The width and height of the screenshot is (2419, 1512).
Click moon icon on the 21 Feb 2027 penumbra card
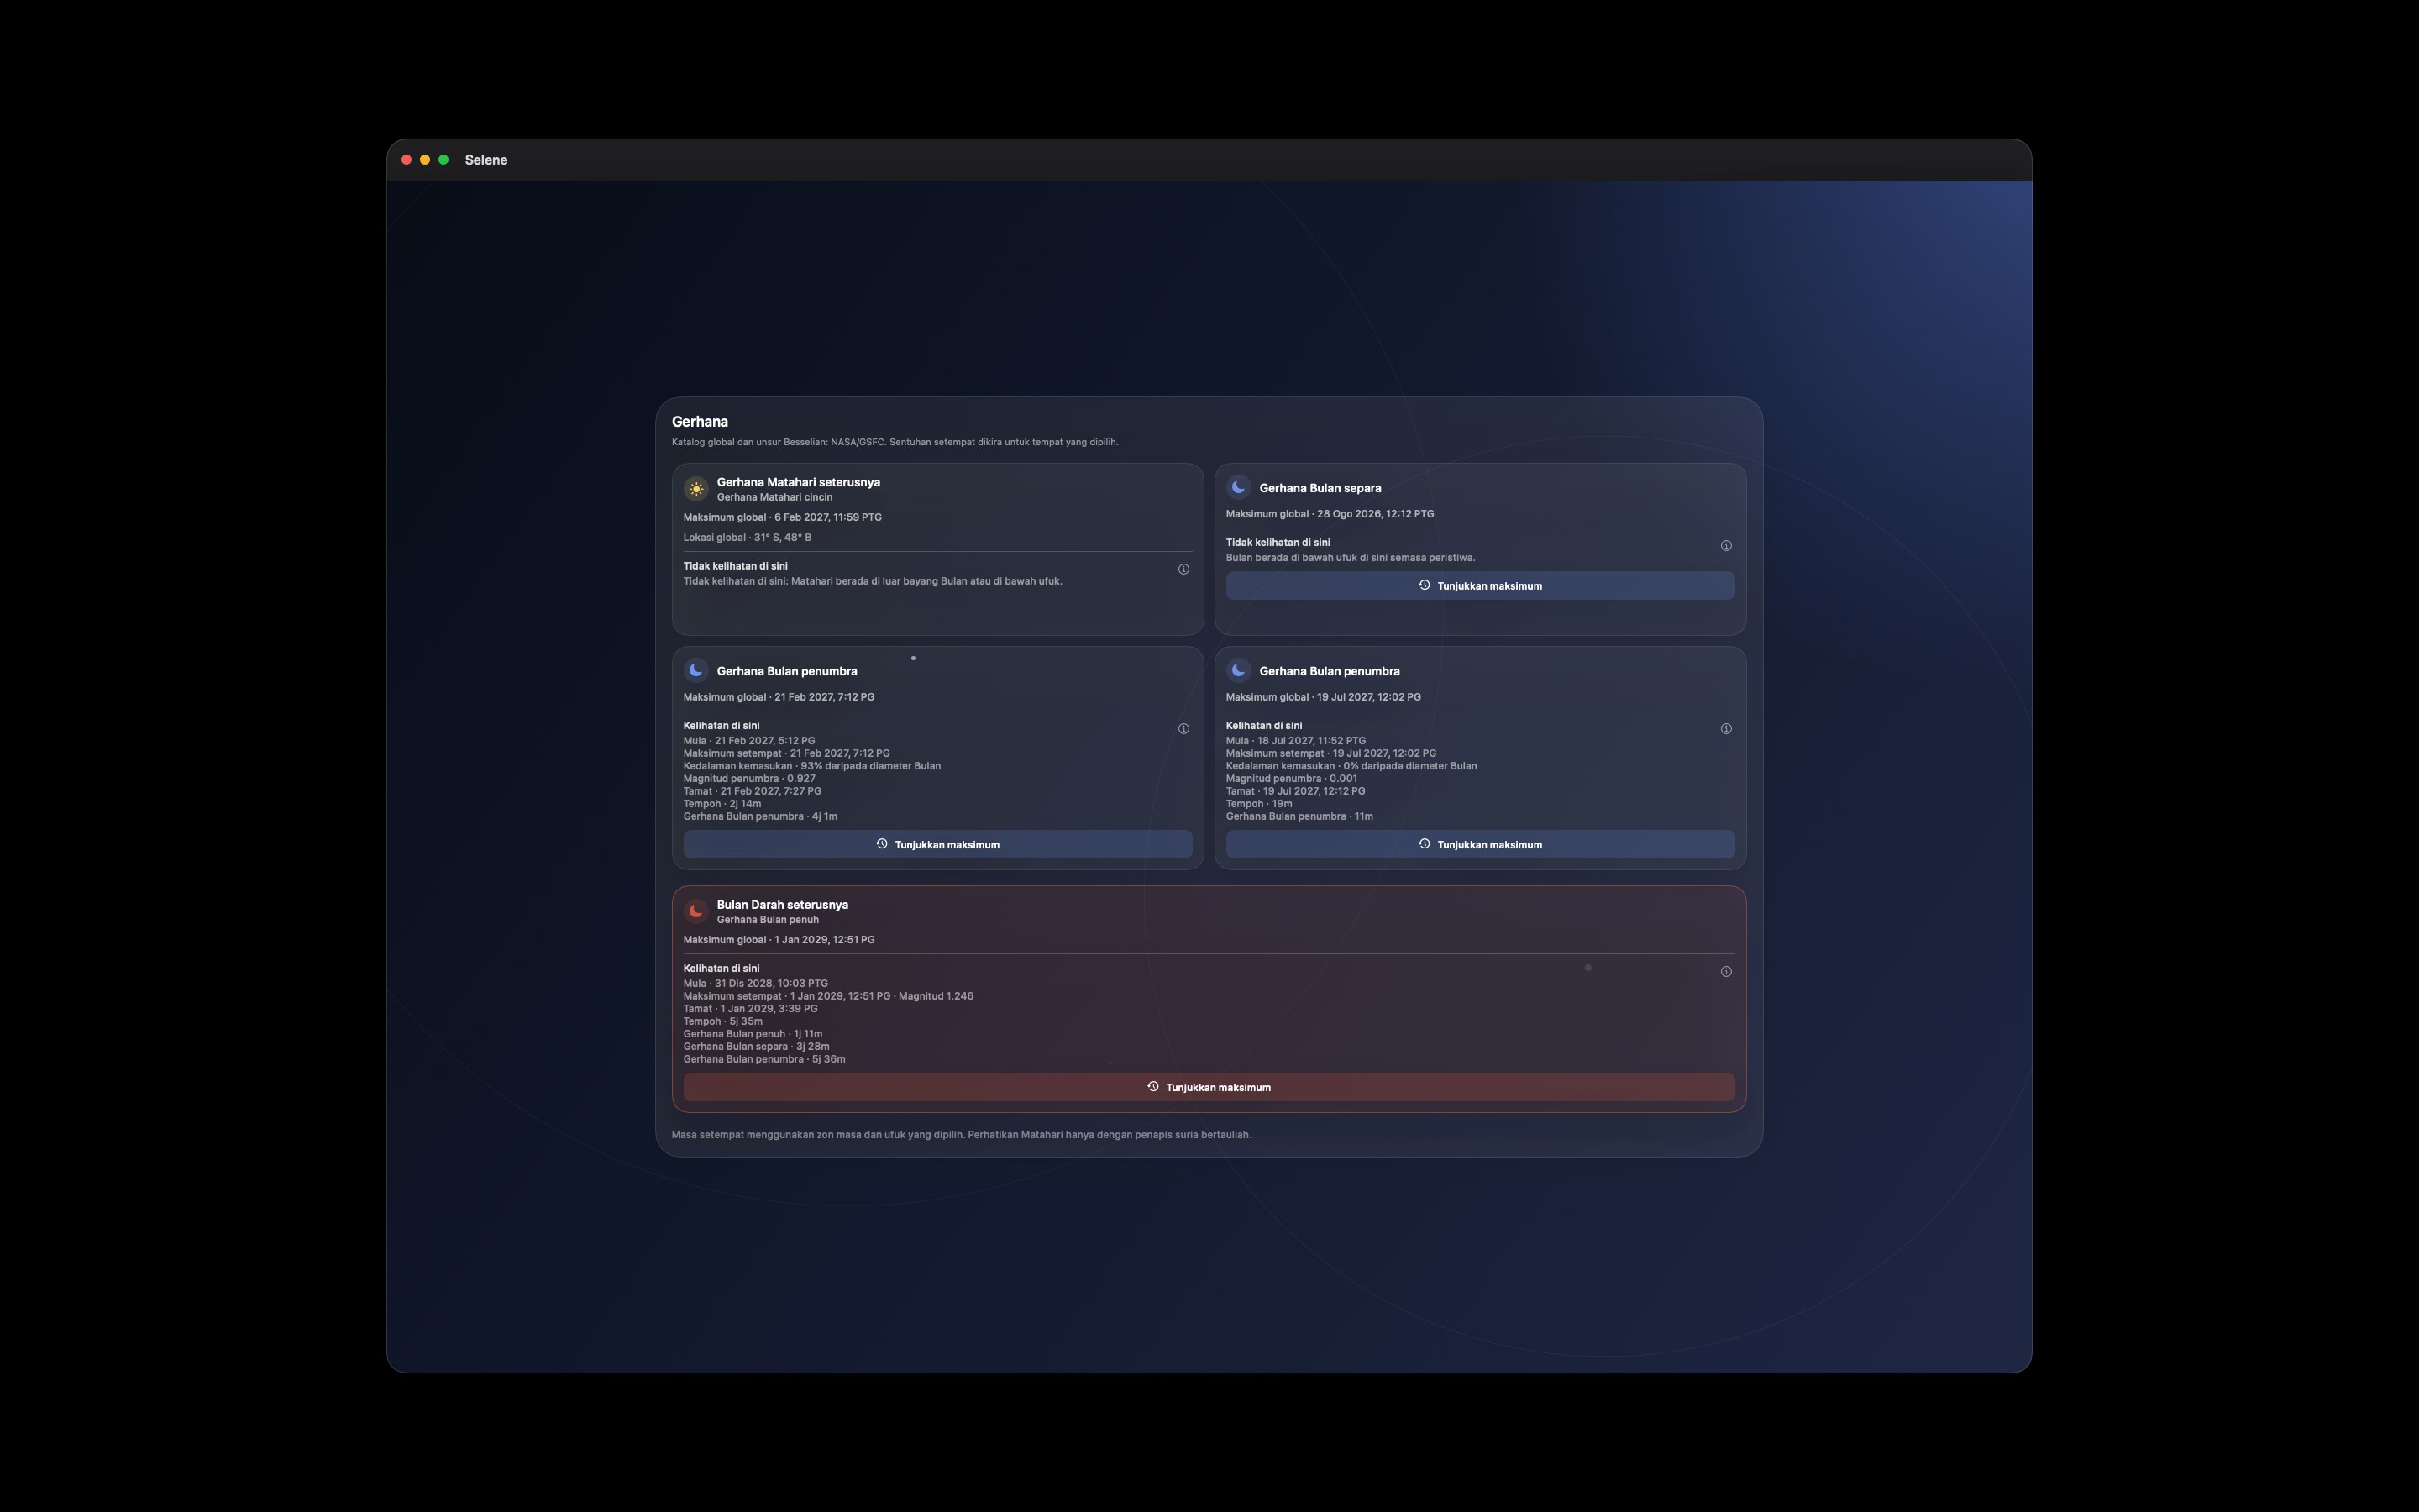(x=695, y=670)
